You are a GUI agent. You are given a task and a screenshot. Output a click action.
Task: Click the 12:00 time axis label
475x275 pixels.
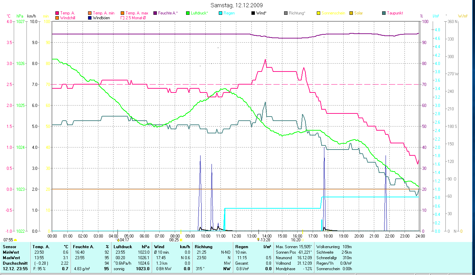(236, 236)
